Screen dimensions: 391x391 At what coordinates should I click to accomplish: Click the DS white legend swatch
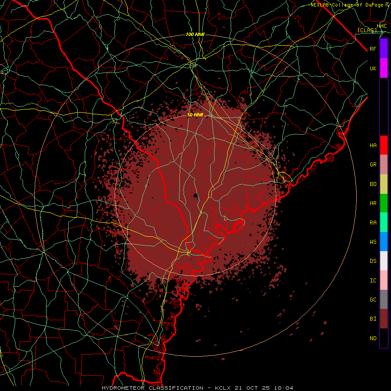(x=384, y=261)
